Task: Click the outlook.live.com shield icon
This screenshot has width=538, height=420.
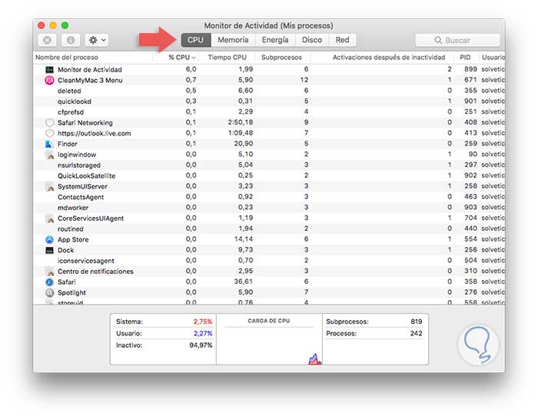Action: [50, 133]
